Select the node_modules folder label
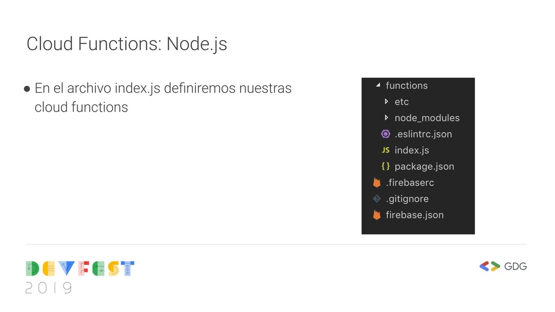 [x=427, y=118]
